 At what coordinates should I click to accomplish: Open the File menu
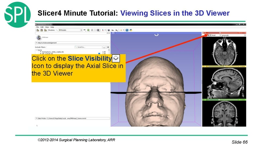tap(37, 27)
